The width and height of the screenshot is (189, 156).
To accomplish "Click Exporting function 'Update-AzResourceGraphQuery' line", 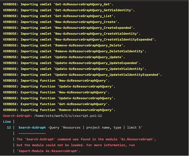I will pyautogui.click(x=59, y=98).
